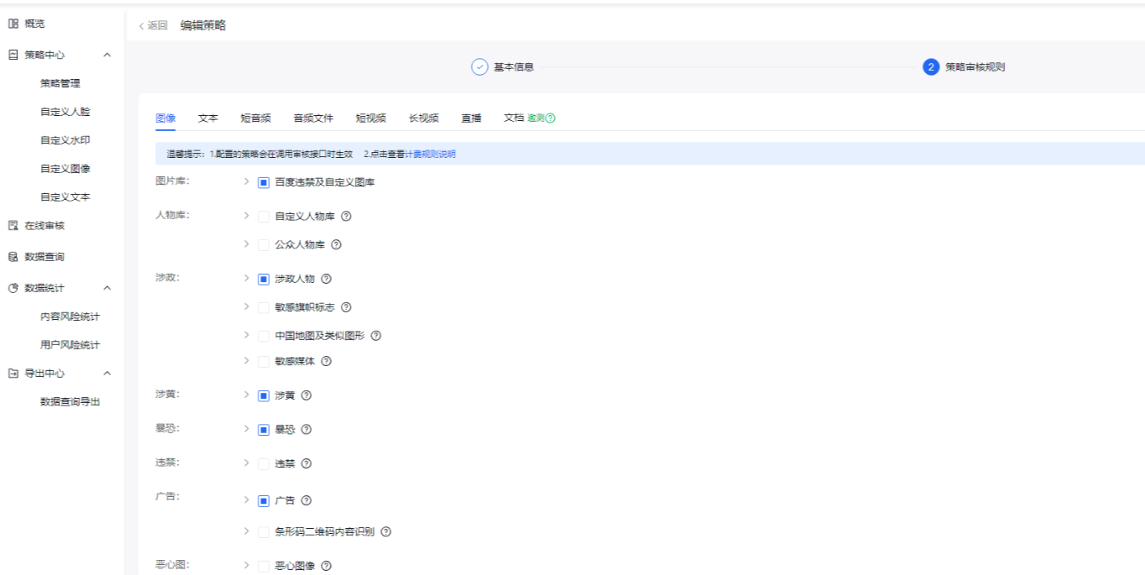Click help icon beside 广告 checkbox
Image resolution: width=1145 pixels, height=575 pixels.
306,500
